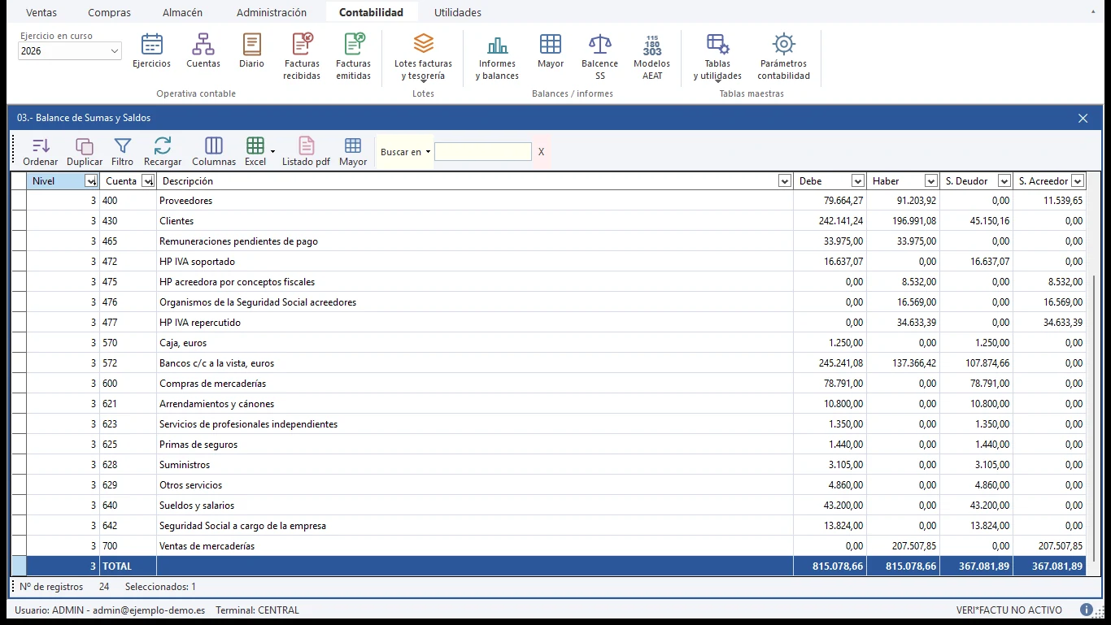The image size is (1111, 625).
Task: Open Modelos AEAT
Action: click(652, 56)
